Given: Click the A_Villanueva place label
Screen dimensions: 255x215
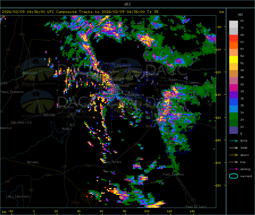Looking at the screenshot, I should coord(148,28).
